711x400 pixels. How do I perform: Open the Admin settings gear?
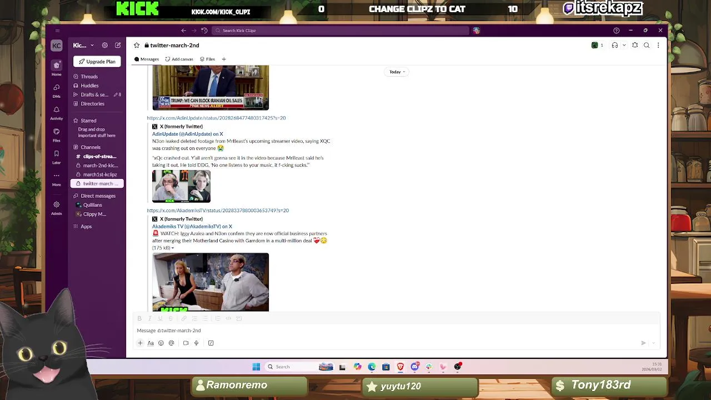pyautogui.click(x=56, y=208)
